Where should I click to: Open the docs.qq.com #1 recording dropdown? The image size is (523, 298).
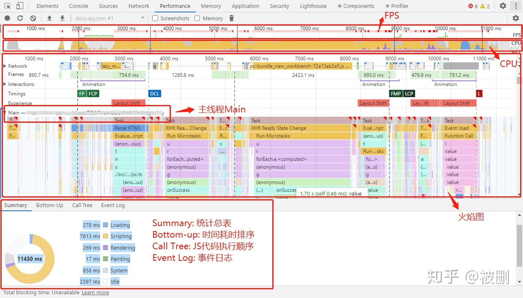[109, 18]
